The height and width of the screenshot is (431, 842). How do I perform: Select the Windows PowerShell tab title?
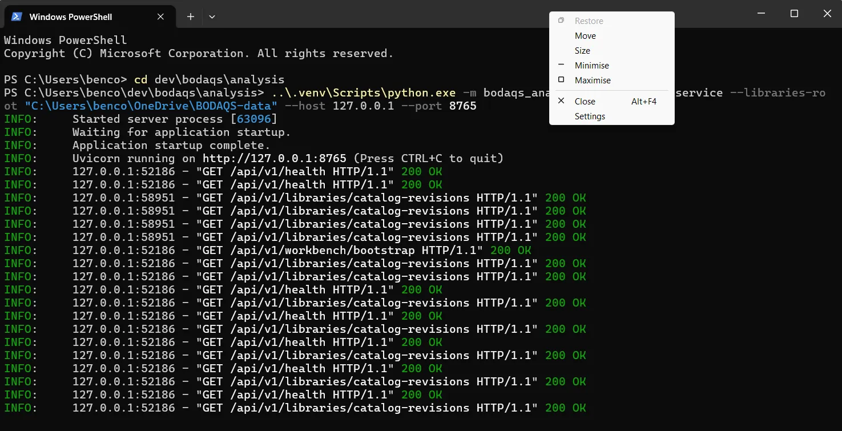[x=71, y=17]
